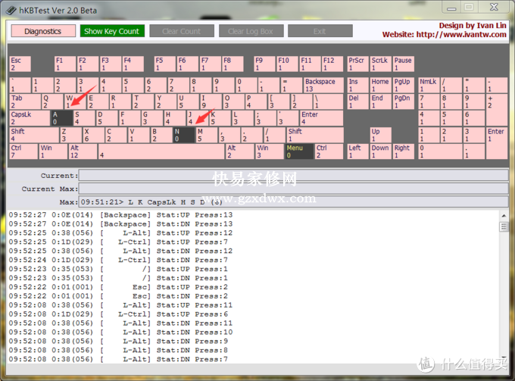Click the log box scrollbar thumb
The width and height of the screenshot is (515, 381).
(504, 226)
